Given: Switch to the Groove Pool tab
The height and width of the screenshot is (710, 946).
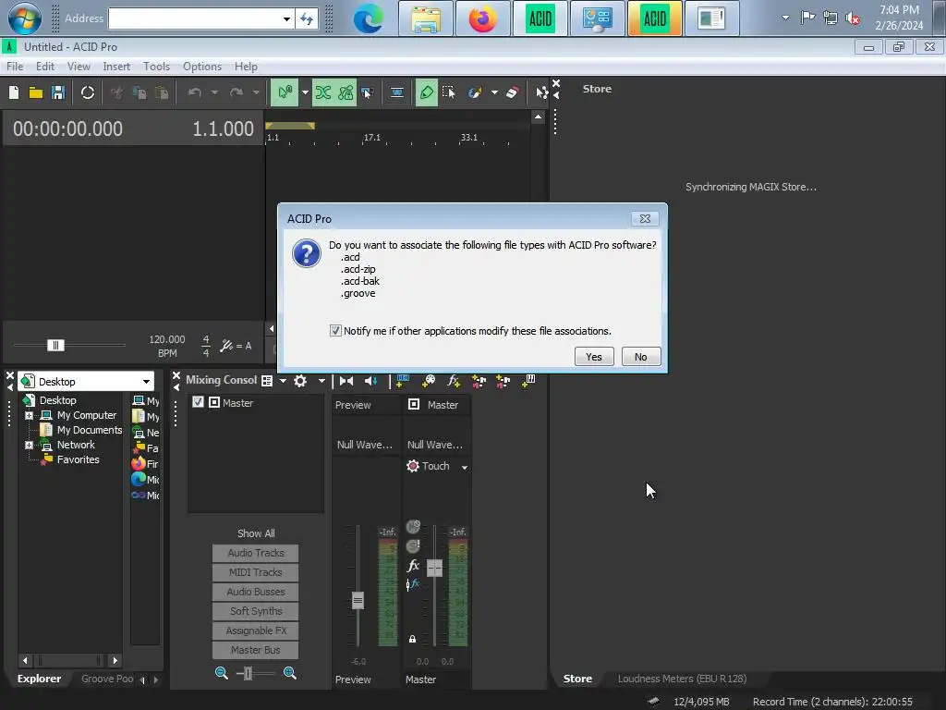Looking at the screenshot, I should [107, 679].
